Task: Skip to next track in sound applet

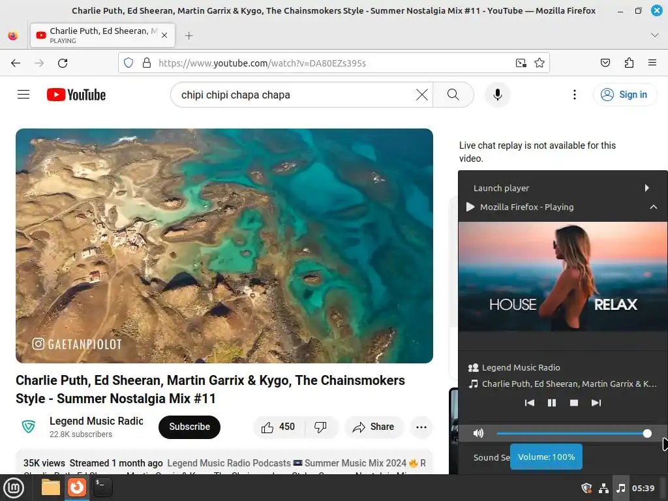Action: click(596, 402)
